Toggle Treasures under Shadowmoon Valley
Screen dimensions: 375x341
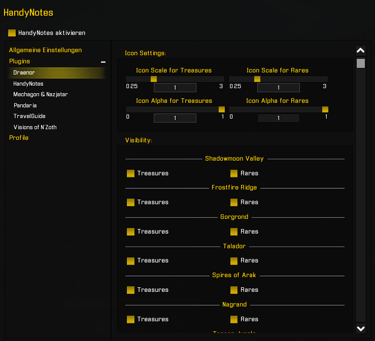click(131, 173)
